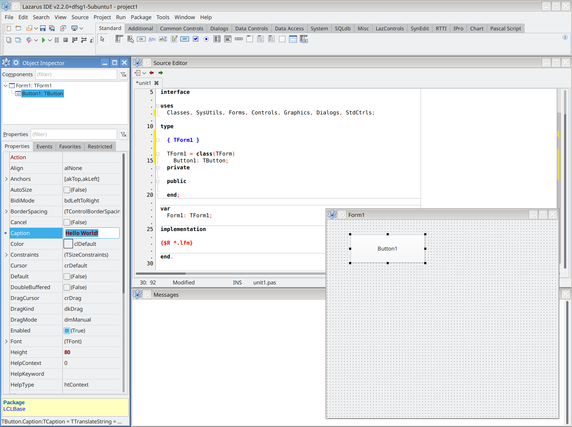Open the desktop layout dropdown arrow
This screenshot has height=427, width=572.
pyautogui.click(x=81, y=28)
